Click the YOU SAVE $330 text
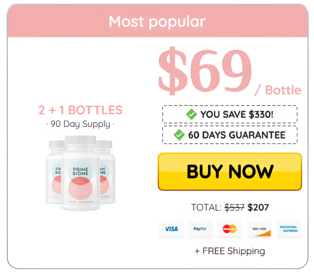This screenshot has height=279, width=314. (x=236, y=114)
